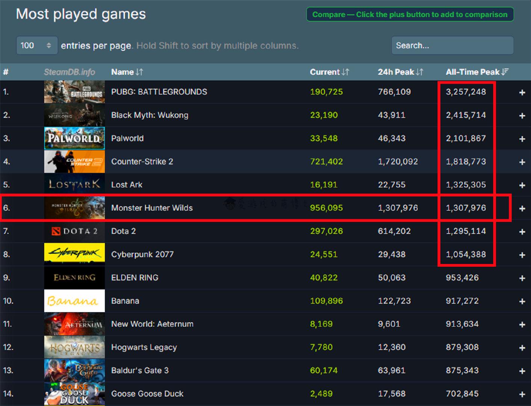Open the entries per page dropdown
The height and width of the screenshot is (406, 531).
point(37,45)
